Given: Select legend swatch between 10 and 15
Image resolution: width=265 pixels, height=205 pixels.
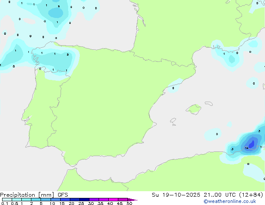Looking at the screenshot, I should (55, 200).
